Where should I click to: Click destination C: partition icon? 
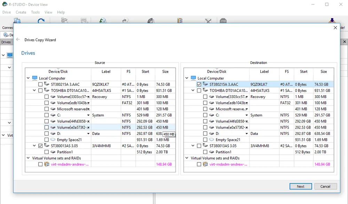pyautogui.click(x=212, y=115)
